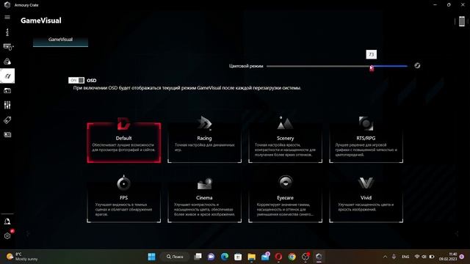470x264 pixels.
Task: Click the microphone tray icon
Action: pyautogui.click(x=394, y=257)
